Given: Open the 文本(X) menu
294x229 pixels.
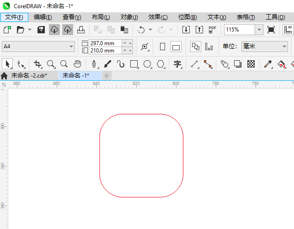Looking at the screenshot, I should pos(217,17).
